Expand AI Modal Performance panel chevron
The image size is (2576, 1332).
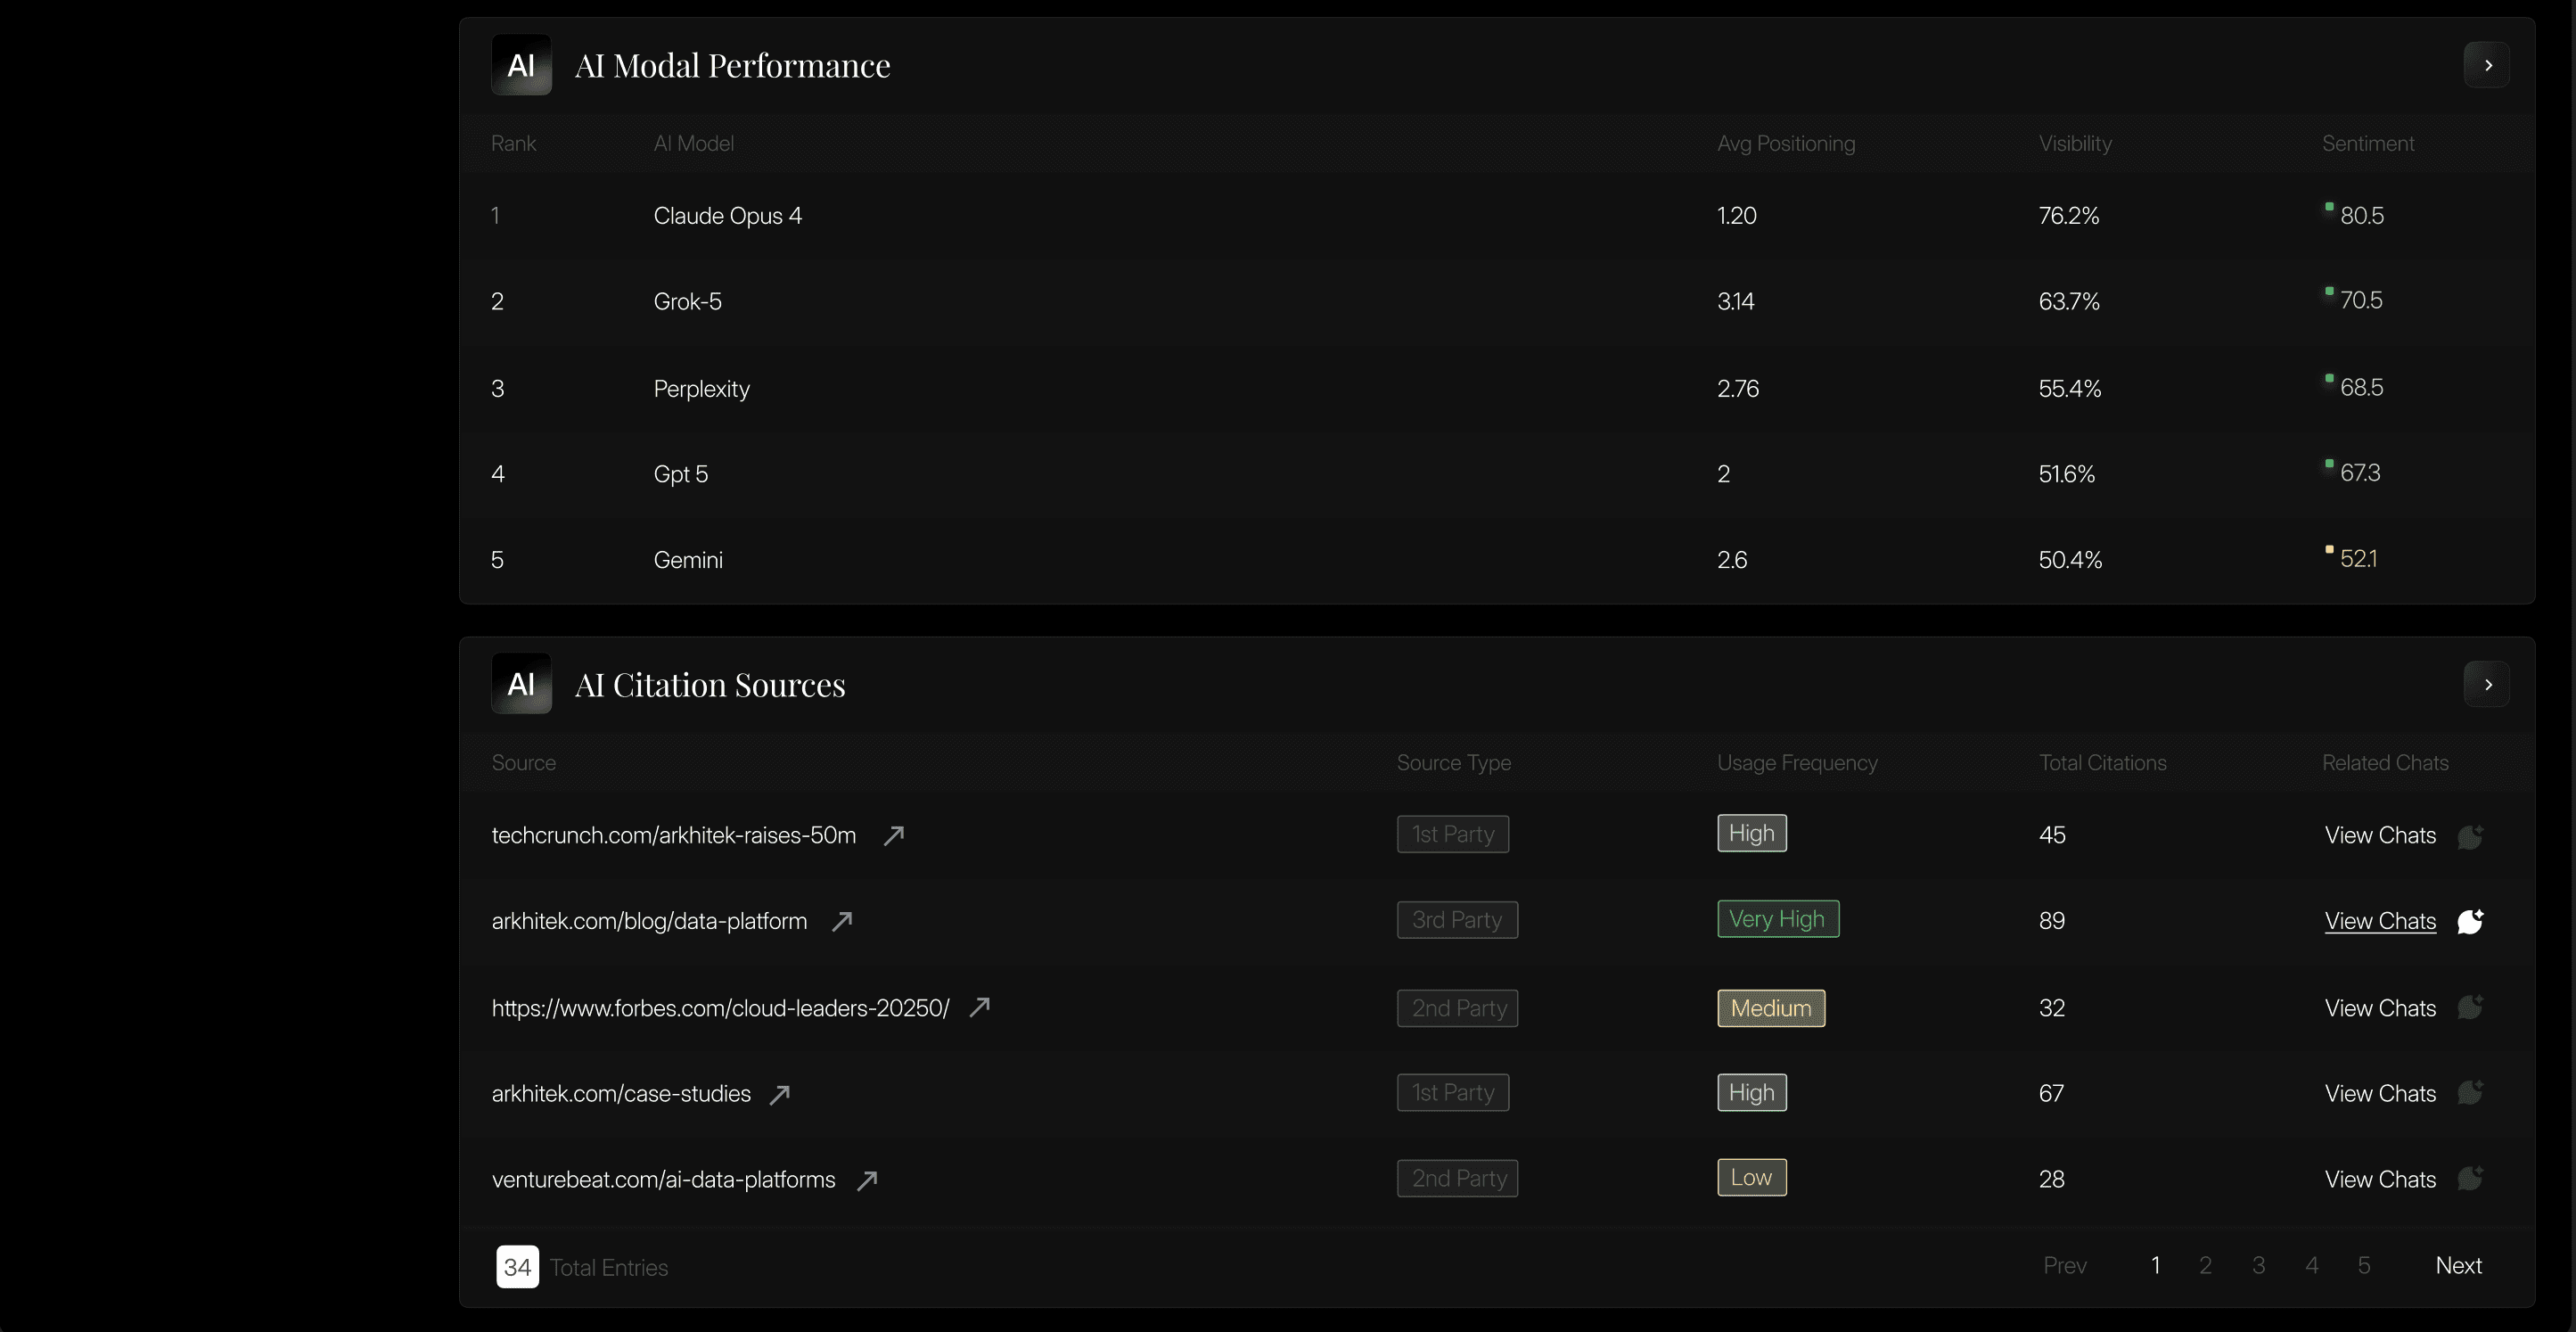pyautogui.click(x=2487, y=66)
